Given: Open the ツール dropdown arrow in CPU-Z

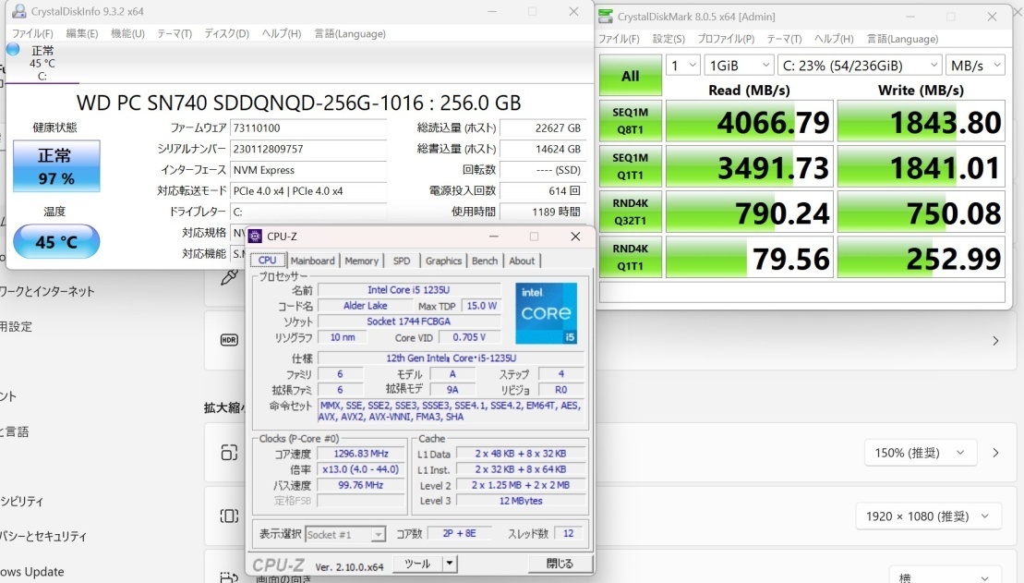Looking at the screenshot, I should (x=450, y=564).
